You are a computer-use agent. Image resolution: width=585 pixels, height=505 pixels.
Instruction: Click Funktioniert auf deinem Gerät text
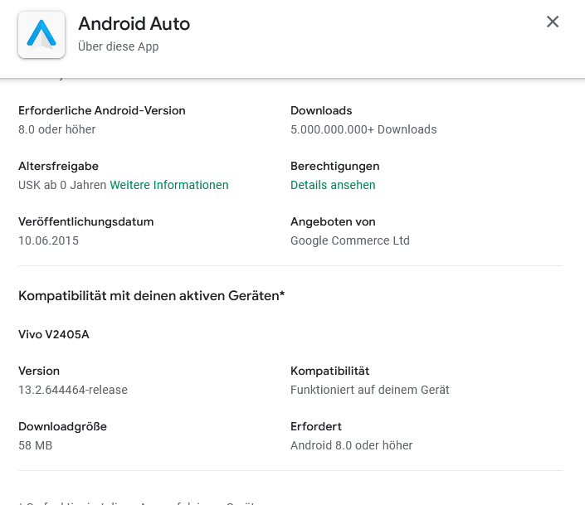click(x=369, y=390)
